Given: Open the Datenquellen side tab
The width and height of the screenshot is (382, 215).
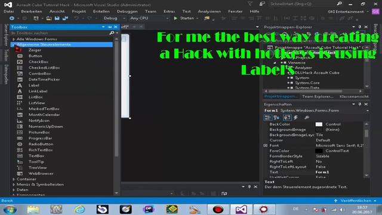Looking at the screenshot, I should (x=7, y=75).
